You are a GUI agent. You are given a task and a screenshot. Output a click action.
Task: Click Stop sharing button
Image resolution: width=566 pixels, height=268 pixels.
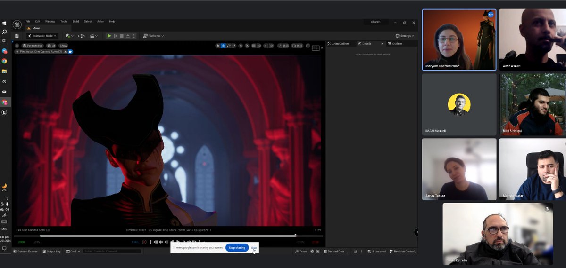point(237,247)
